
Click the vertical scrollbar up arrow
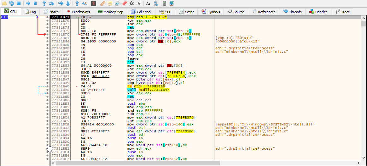coord(363,18)
